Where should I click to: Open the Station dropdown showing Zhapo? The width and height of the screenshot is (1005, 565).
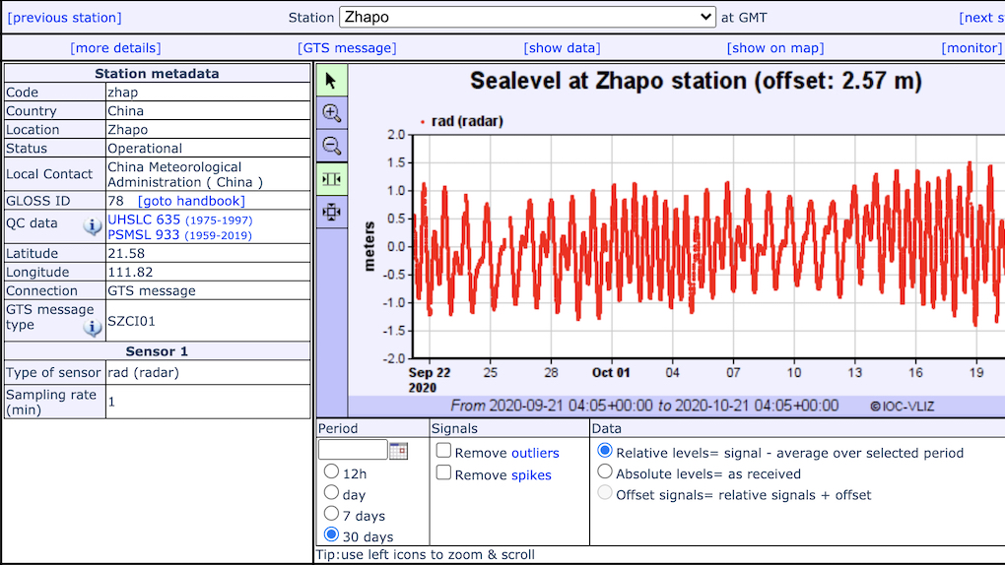pyautogui.click(x=527, y=17)
